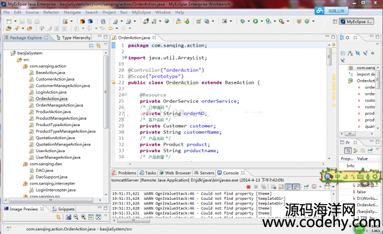Screen dimensions: 383x234
Task: Clear the Console output icon
Action: pyautogui.click(x=273, y=187)
